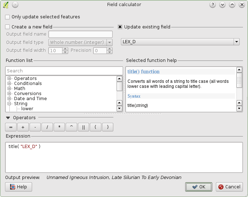Click inside the Expression text area

click(x=124, y=157)
